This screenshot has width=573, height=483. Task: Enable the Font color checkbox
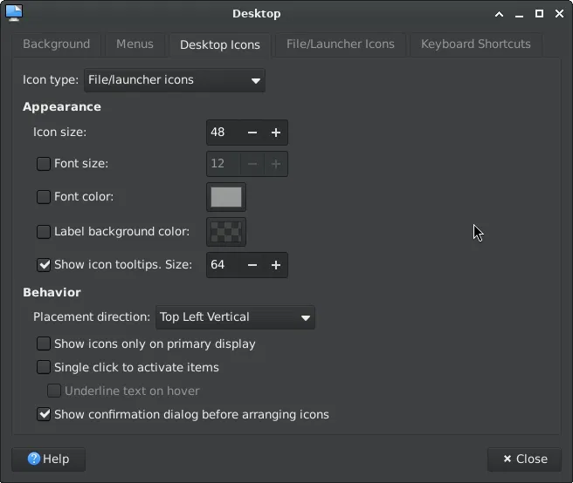pos(44,197)
